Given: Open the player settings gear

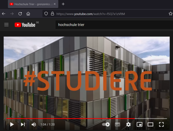Looking at the screenshot, I should [x=128, y=124].
